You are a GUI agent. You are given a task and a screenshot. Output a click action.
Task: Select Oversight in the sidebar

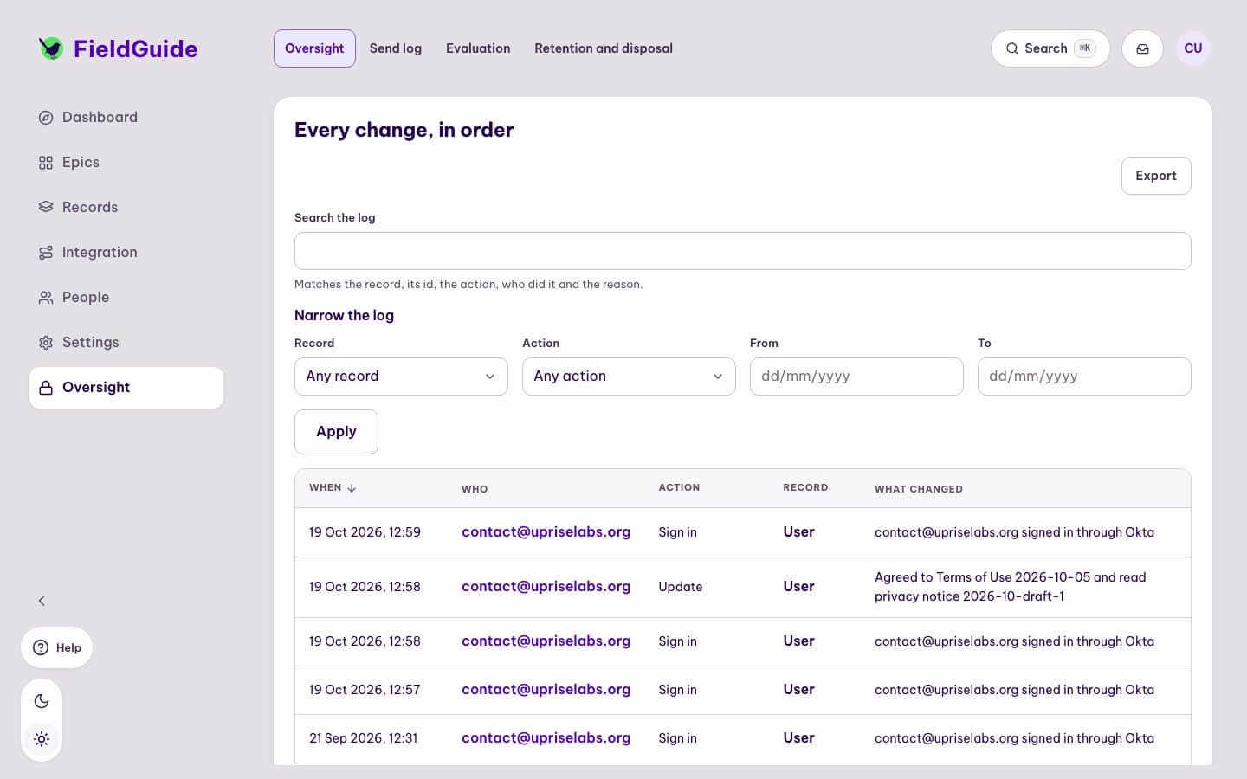click(x=126, y=387)
